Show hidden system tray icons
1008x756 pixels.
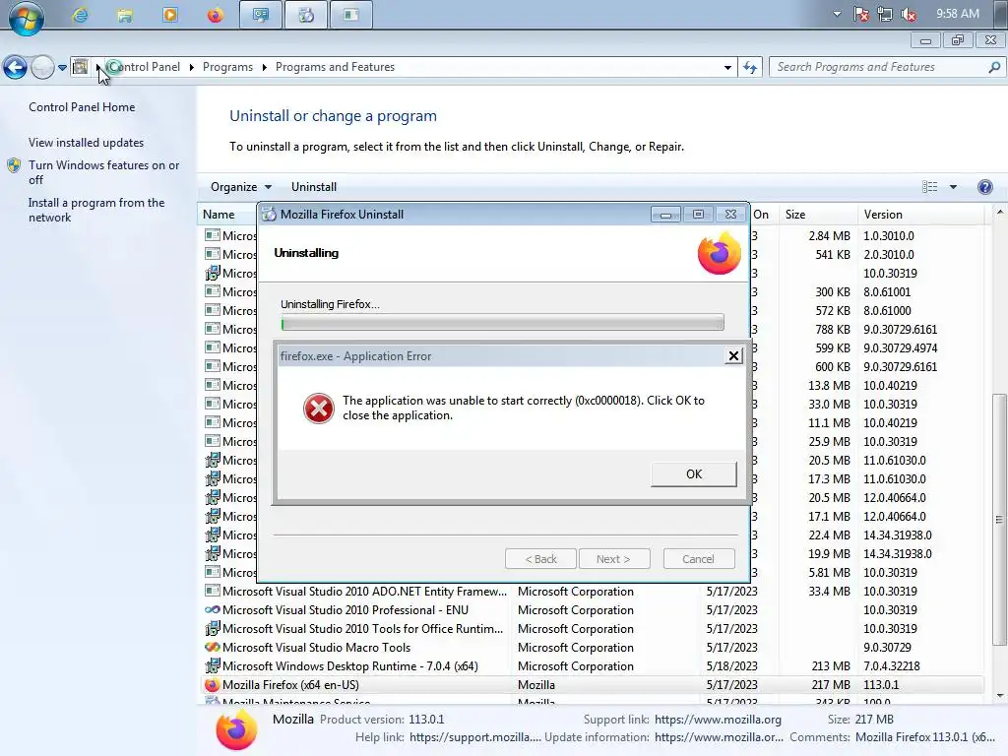[x=837, y=14]
